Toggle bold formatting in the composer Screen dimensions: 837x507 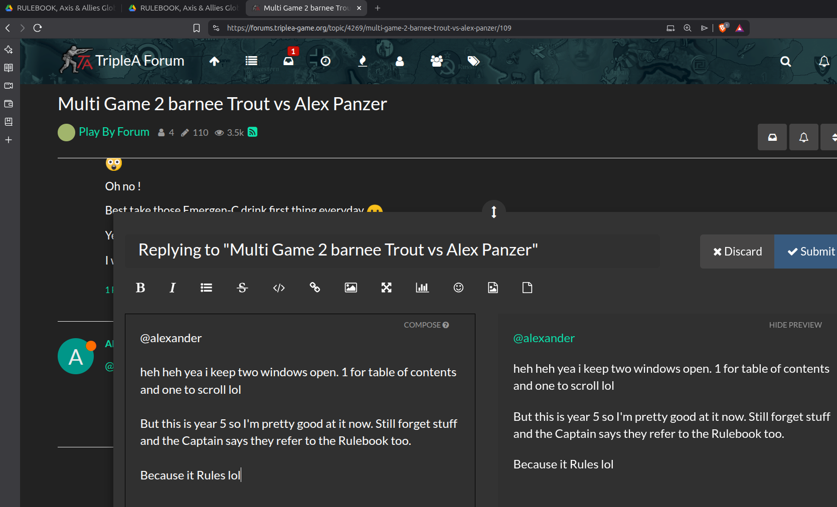point(140,288)
